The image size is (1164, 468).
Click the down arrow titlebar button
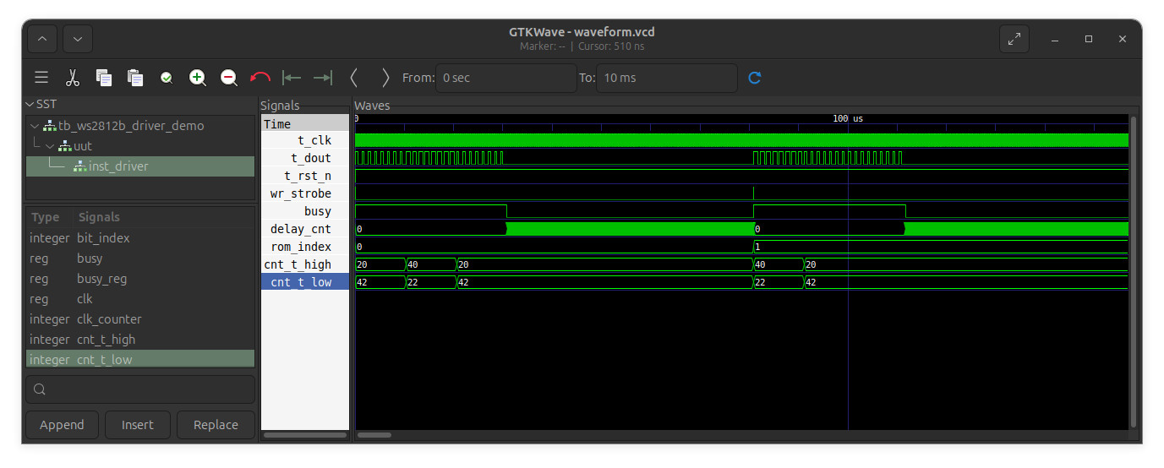(78, 39)
